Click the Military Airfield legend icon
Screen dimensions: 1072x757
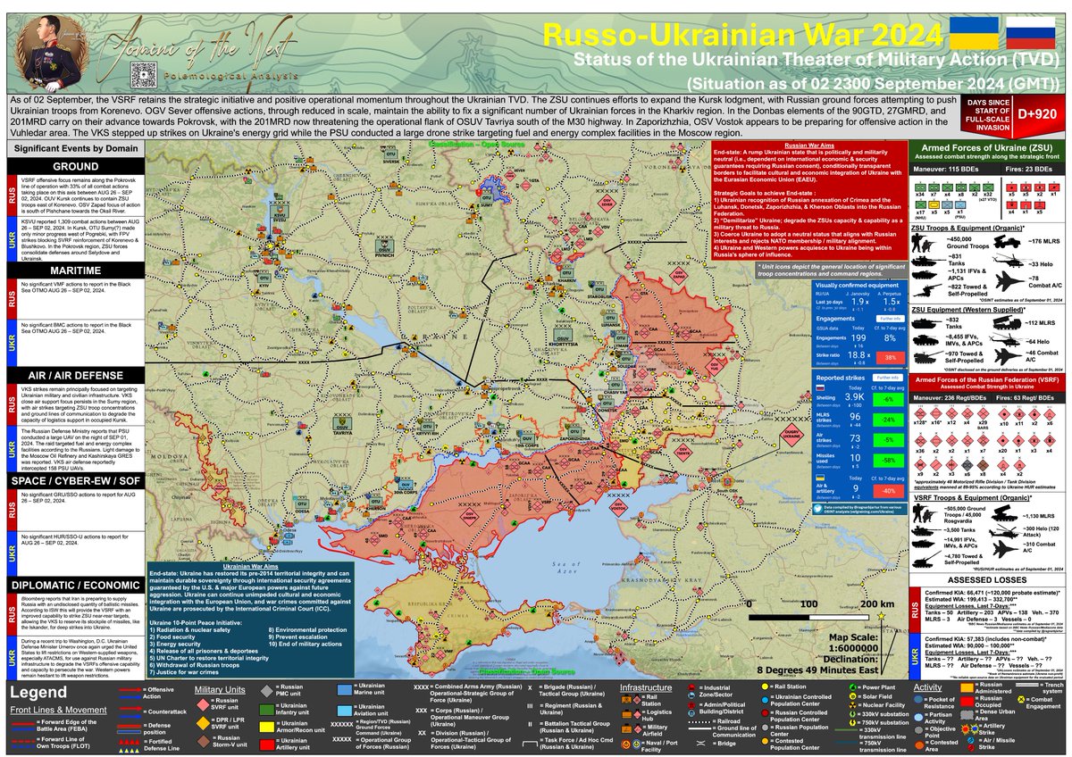(x=627, y=728)
